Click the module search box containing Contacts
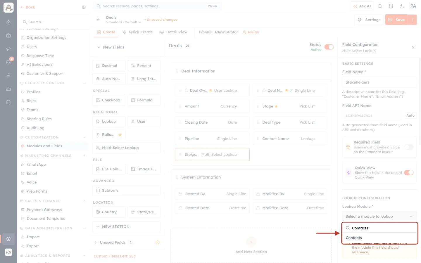421x263 pixels. coord(380,228)
